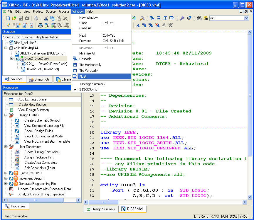Click the Delete X toolbar icon
254x220 pixels.
click(x=65, y=18)
